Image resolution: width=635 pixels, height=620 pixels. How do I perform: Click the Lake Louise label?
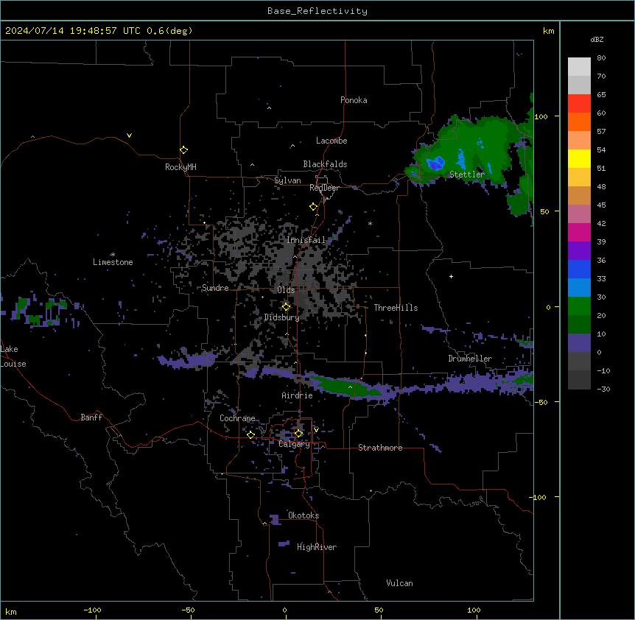point(13,356)
